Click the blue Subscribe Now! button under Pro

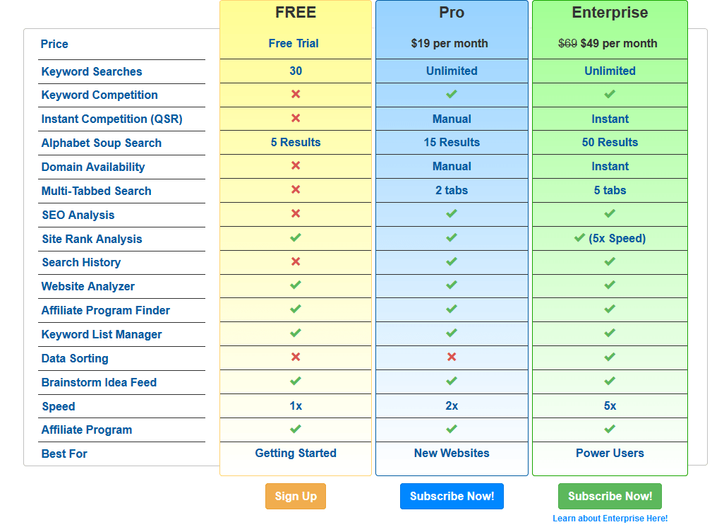pos(452,496)
